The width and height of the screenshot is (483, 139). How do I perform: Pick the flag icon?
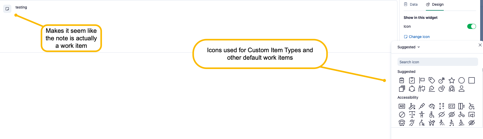(x=422, y=80)
